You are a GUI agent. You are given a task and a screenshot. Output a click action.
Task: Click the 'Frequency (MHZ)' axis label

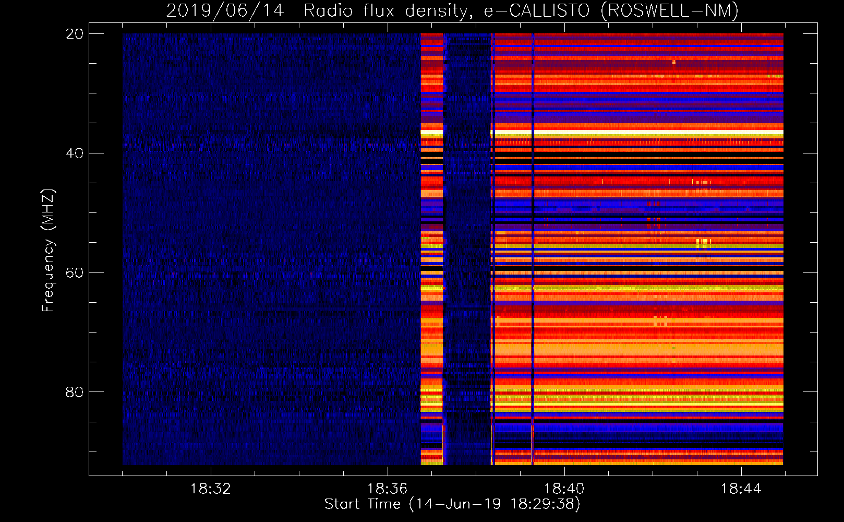tap(47, 251)
